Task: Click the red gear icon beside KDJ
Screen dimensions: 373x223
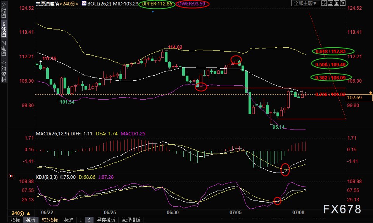Action: [x=11, y=176]
